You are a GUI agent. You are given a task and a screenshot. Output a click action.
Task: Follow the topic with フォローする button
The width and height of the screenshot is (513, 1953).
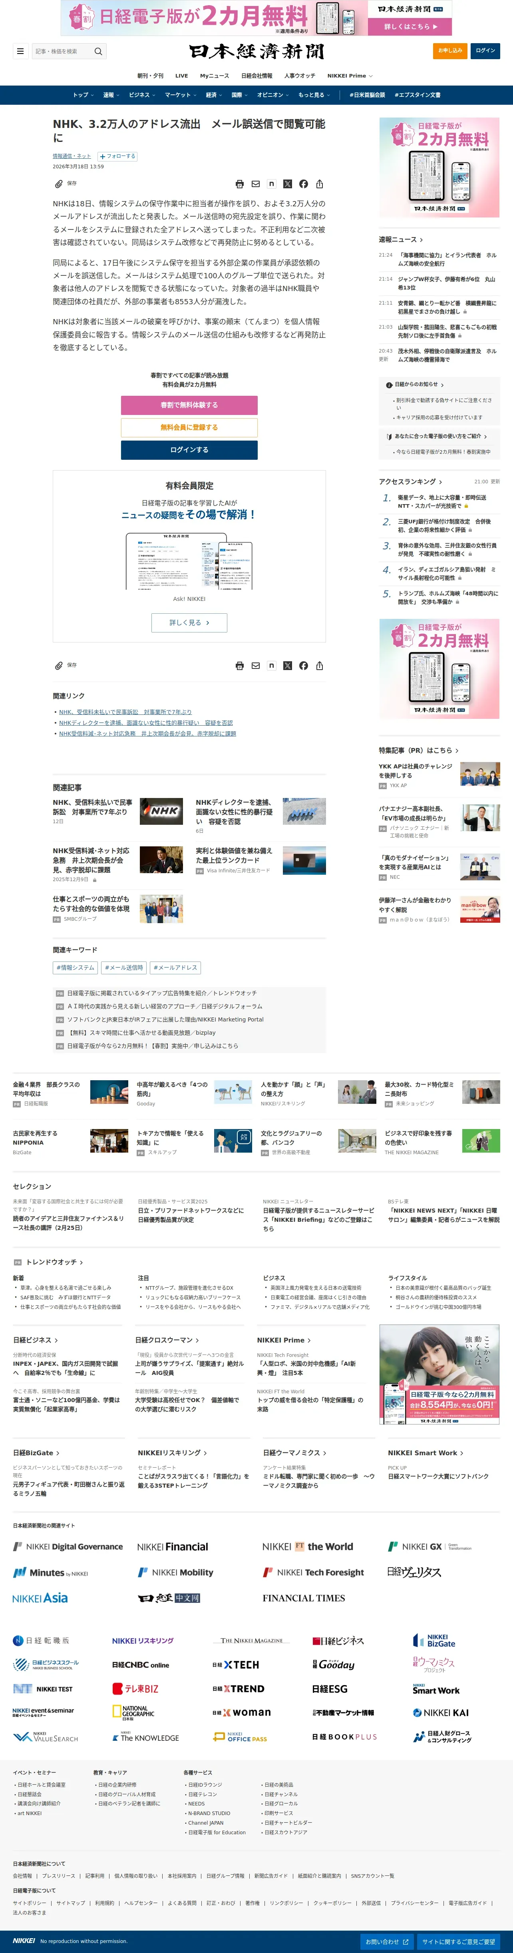pos(117,156)
